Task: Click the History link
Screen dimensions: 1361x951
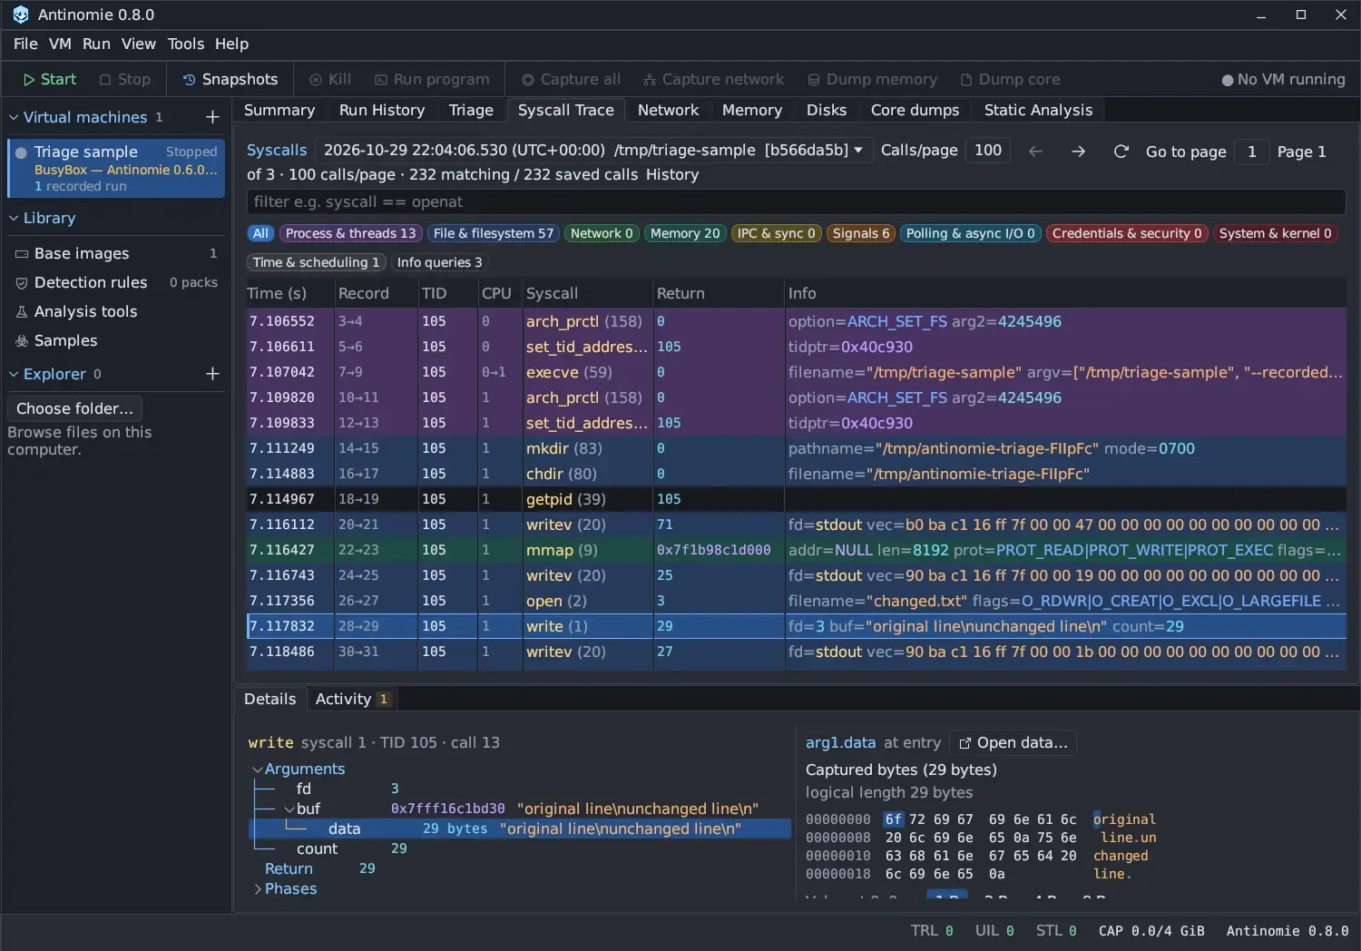Action: pyautogui.click(x=672, y=174)
